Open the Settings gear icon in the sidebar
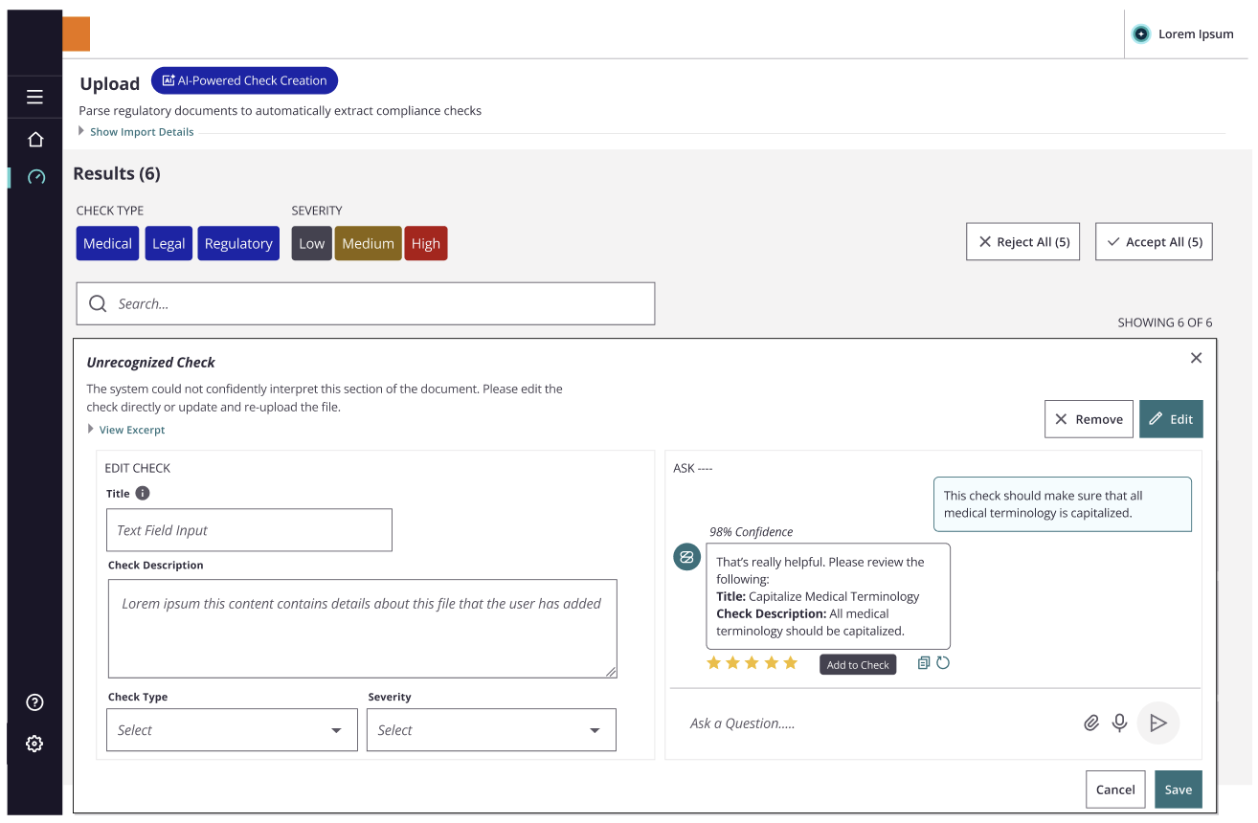Screen dimensions: 1258x823 35,744
